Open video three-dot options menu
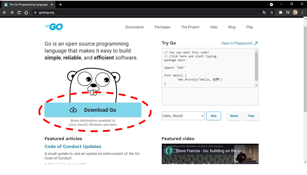The width and height of the screenshot is (307, 175). (x=250, y=151)
